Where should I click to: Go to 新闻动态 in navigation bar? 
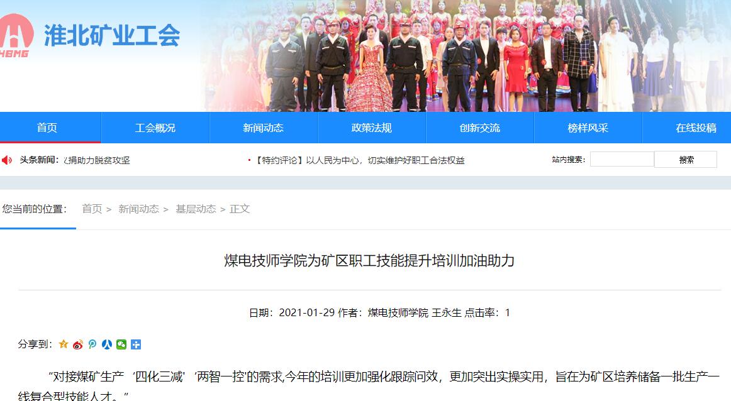(x=264, y=128)
